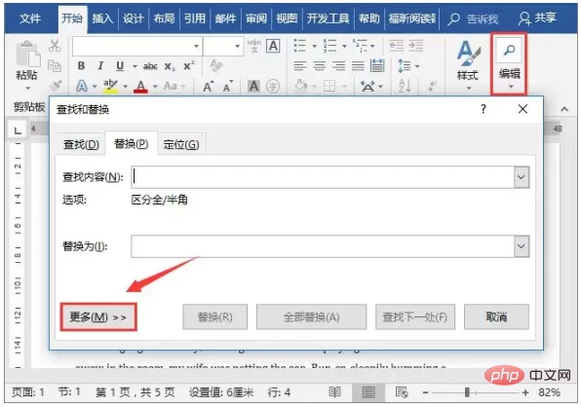Expand the 替换为 dropdown arrow
Viewport: 581px width, 407px height.
(x=521, y=246)
